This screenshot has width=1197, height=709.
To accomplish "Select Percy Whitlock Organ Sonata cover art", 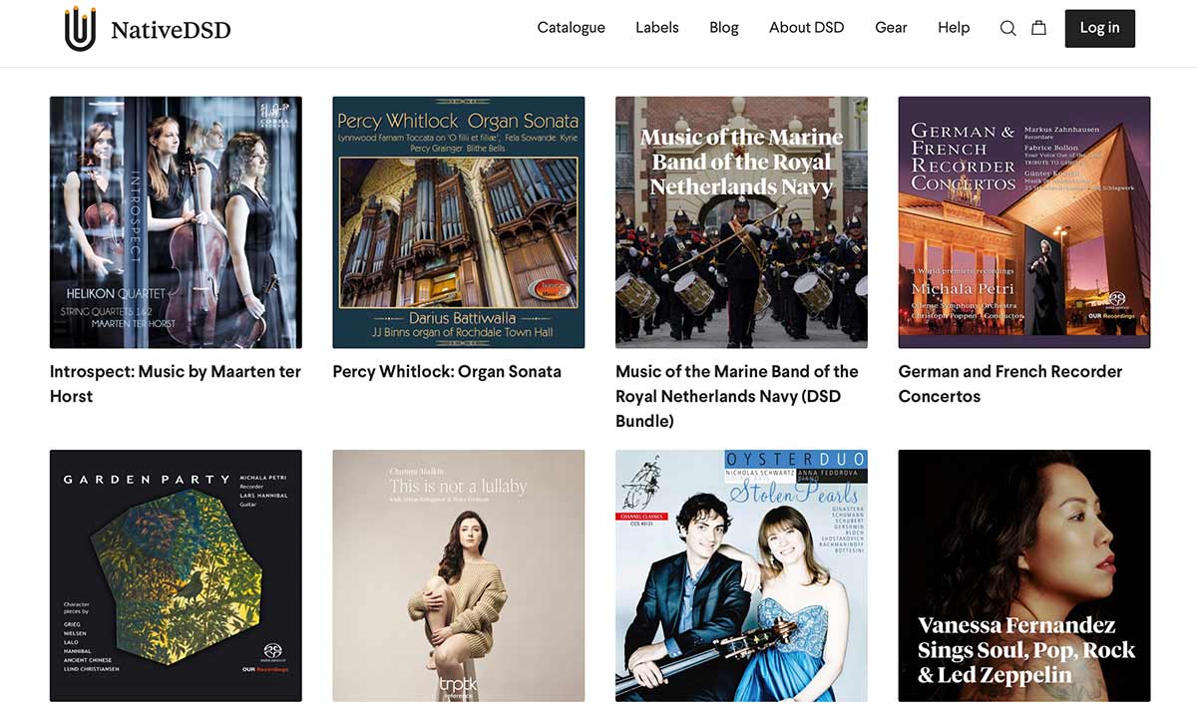I will tap(458, 222).
